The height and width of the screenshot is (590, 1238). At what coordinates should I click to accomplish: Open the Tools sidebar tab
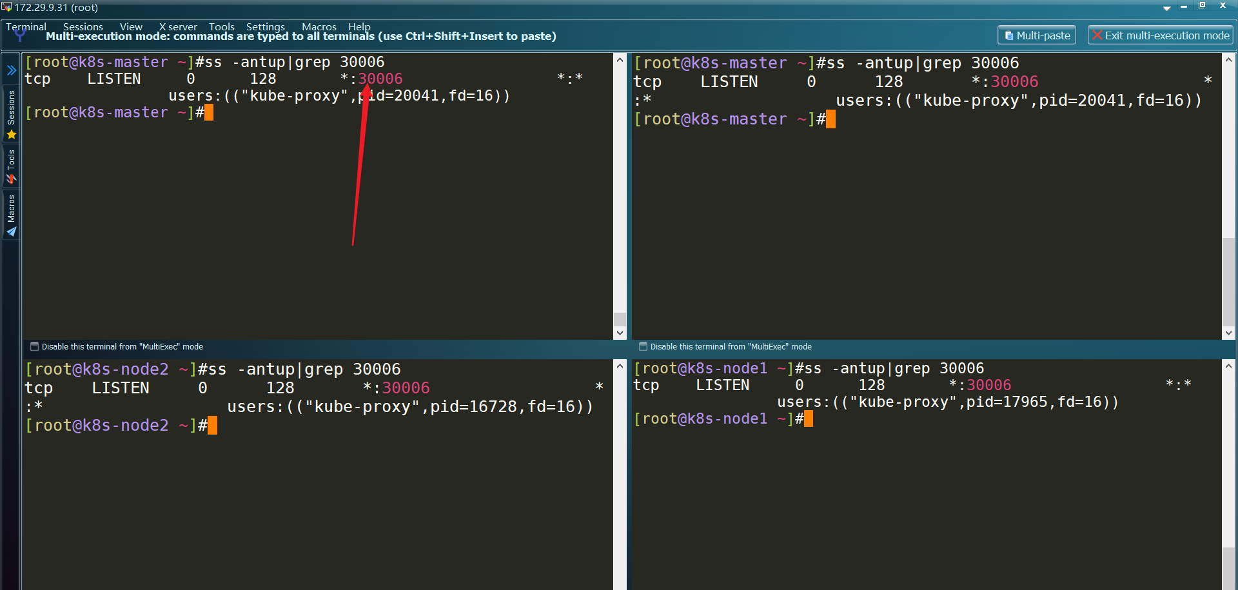pyautogui.click(x=12, y=166)
